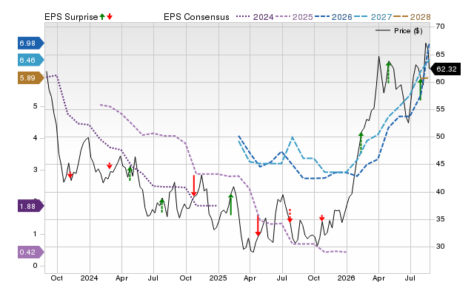
Task: Click the small red arrow after Oct 2025
Action: coord(322,218)
